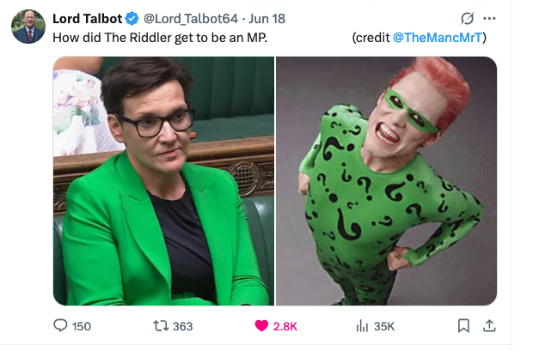Visit the @Lord_Talbot64 handle
Viewport: 533px width, 351px height.
tap(191, 19)
